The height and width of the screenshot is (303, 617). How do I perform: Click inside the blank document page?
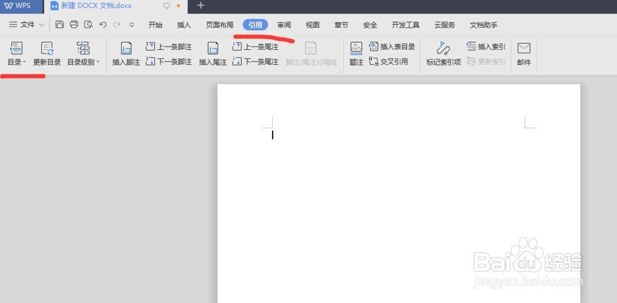[399, 193]
